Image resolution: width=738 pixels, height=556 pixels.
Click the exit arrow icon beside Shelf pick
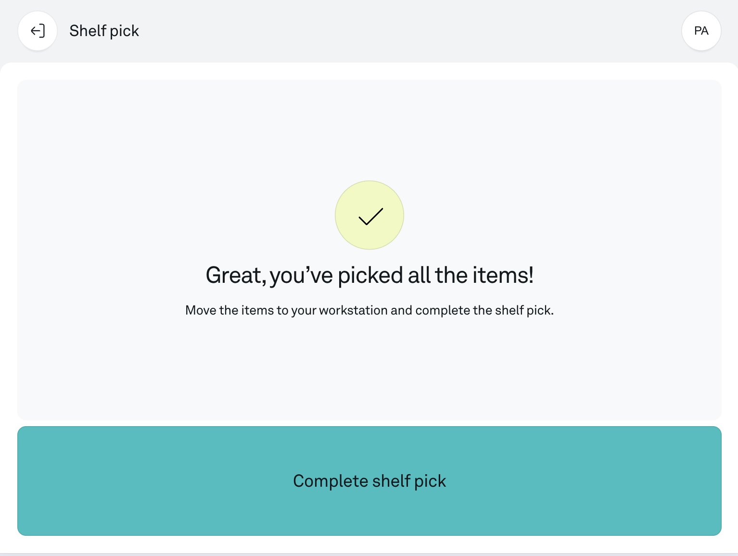[38, 31]
